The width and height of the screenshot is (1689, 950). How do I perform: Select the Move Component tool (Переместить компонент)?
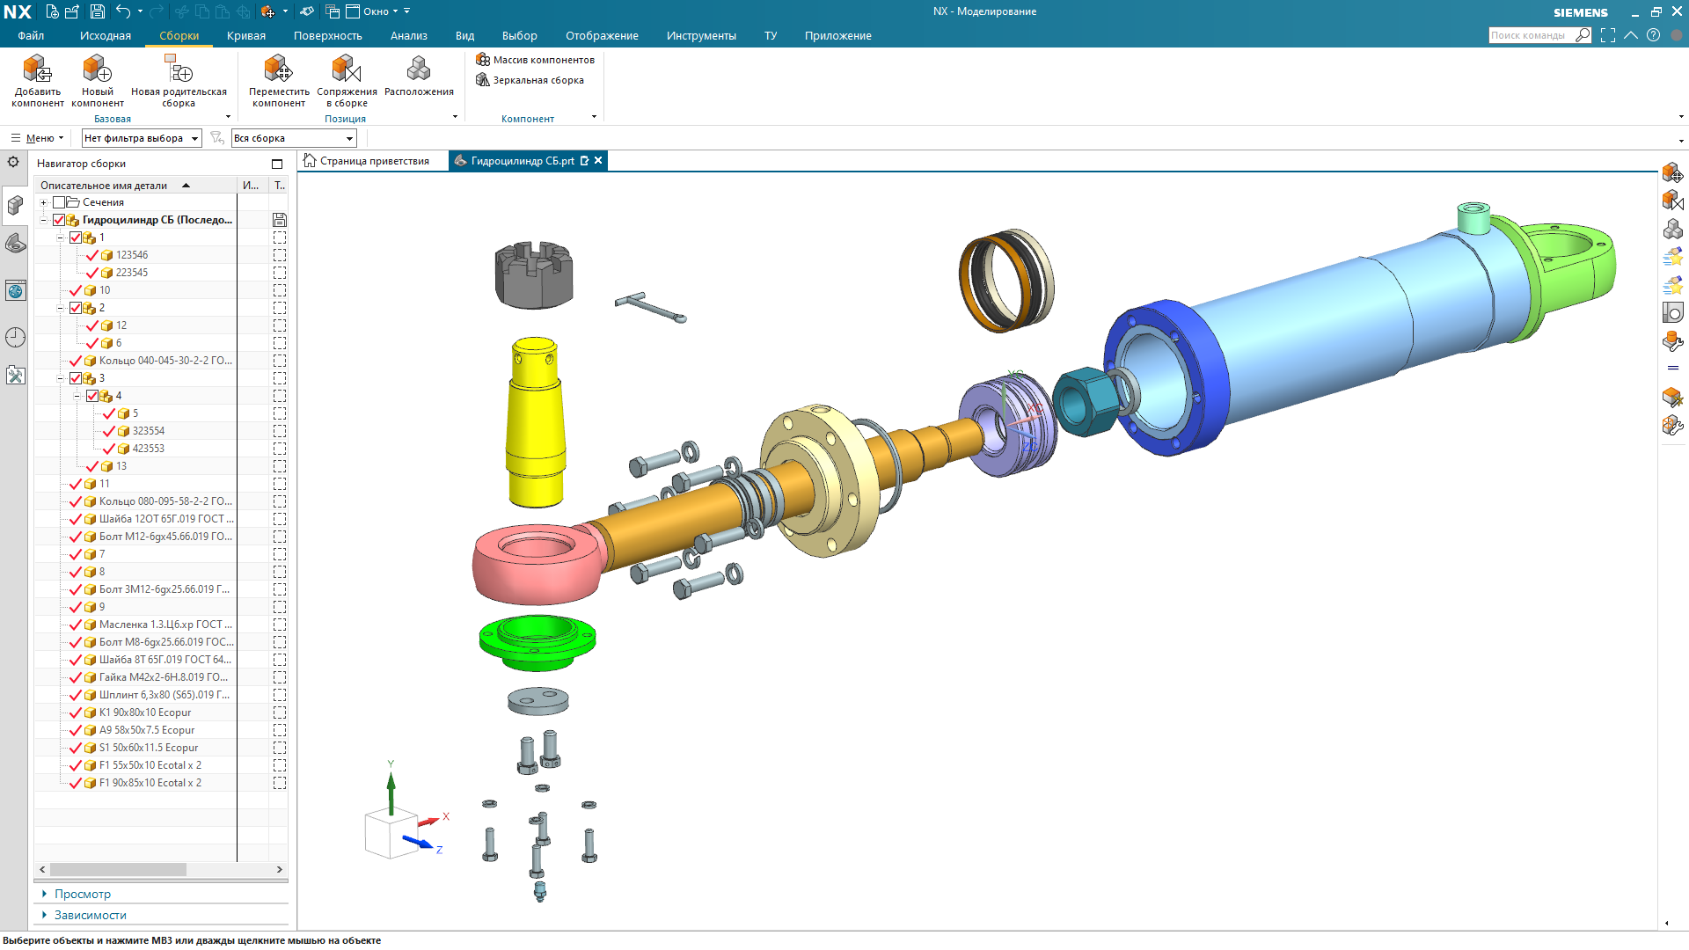click(x=278, y=69)
